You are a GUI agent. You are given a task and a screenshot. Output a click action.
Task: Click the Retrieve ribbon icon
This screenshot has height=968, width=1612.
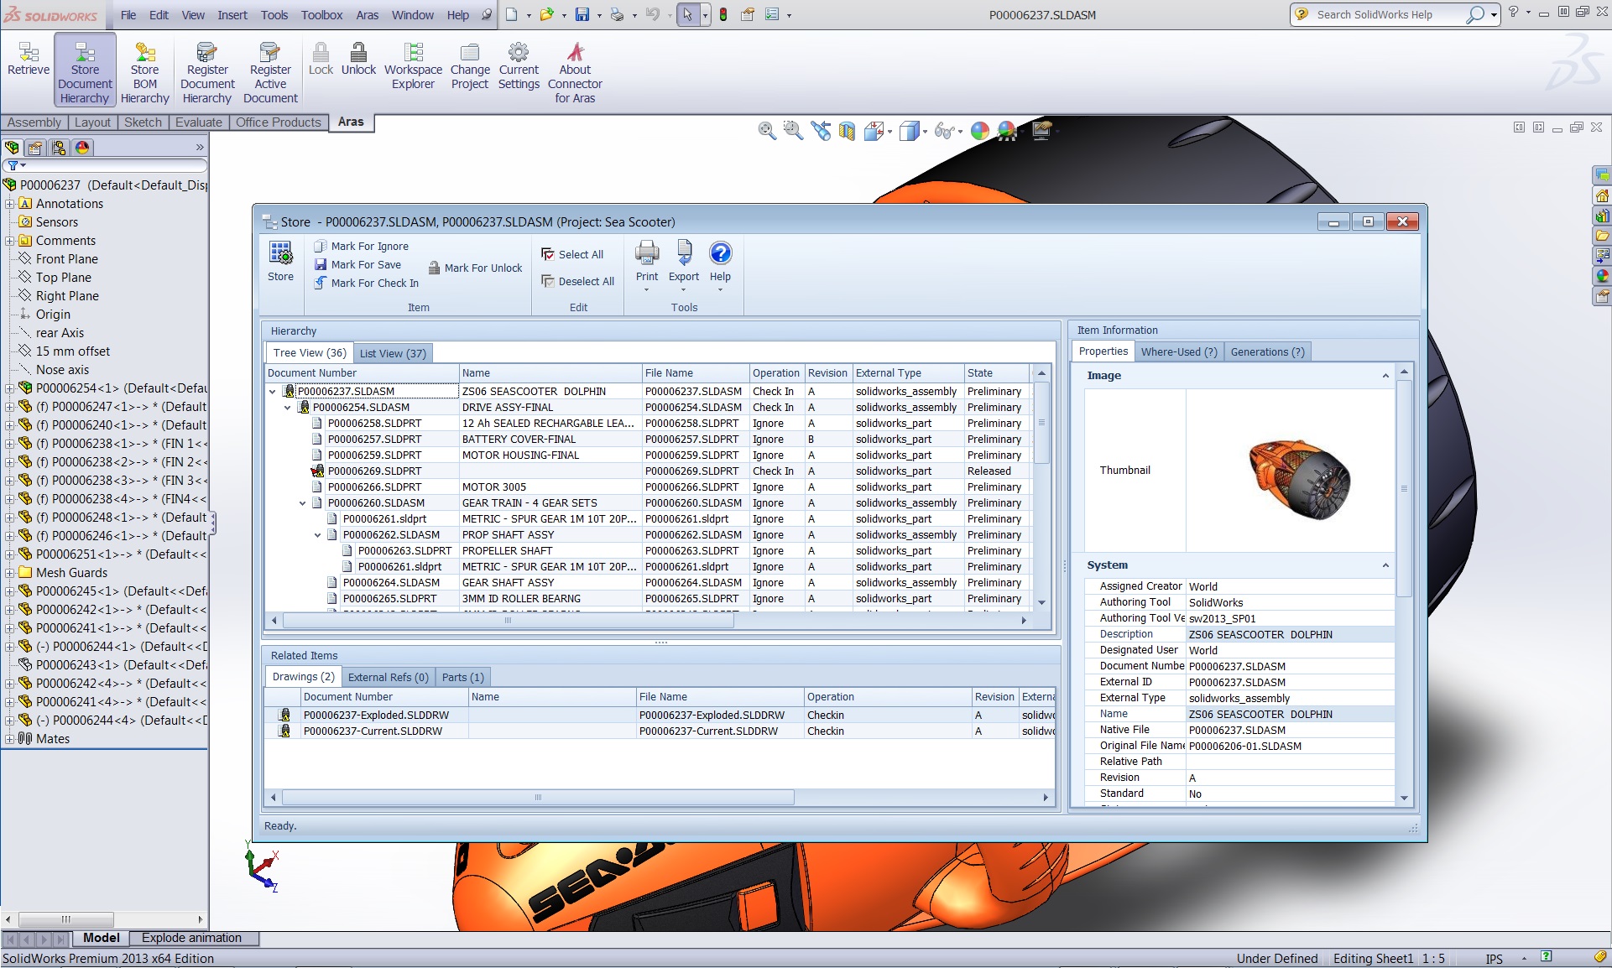point(29,60)
